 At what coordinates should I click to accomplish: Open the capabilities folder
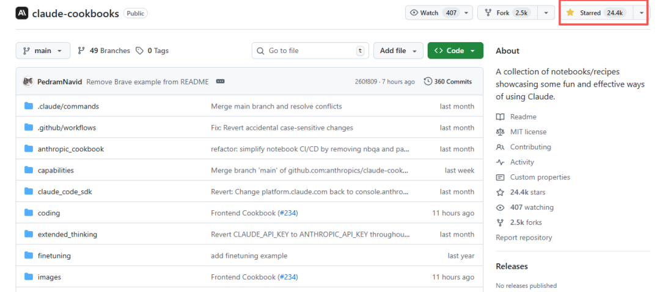pos(56,171)
